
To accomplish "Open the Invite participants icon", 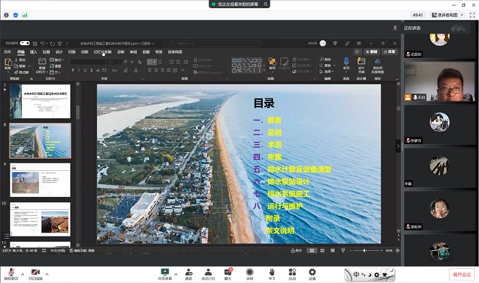I will tap(188, 272).
